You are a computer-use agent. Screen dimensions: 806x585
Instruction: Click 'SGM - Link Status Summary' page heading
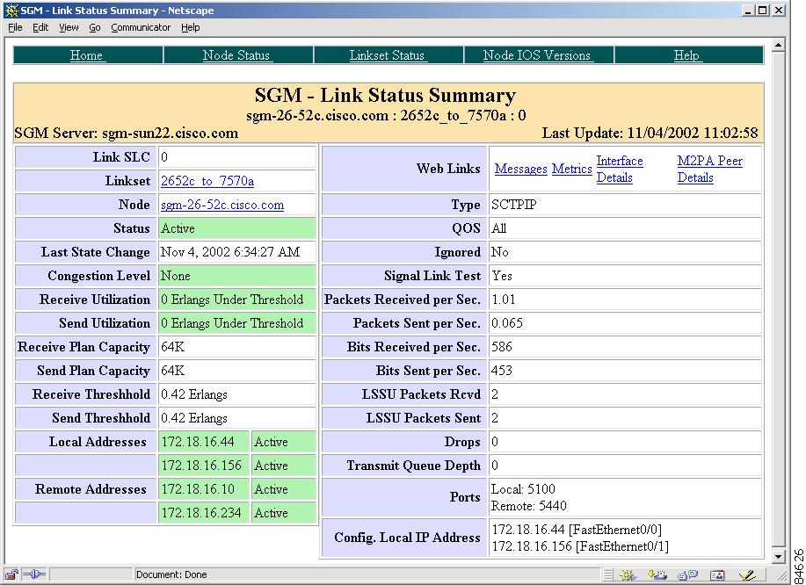point(386,96)
